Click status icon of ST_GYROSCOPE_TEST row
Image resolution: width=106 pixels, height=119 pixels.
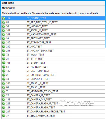[x=4, y=43]
